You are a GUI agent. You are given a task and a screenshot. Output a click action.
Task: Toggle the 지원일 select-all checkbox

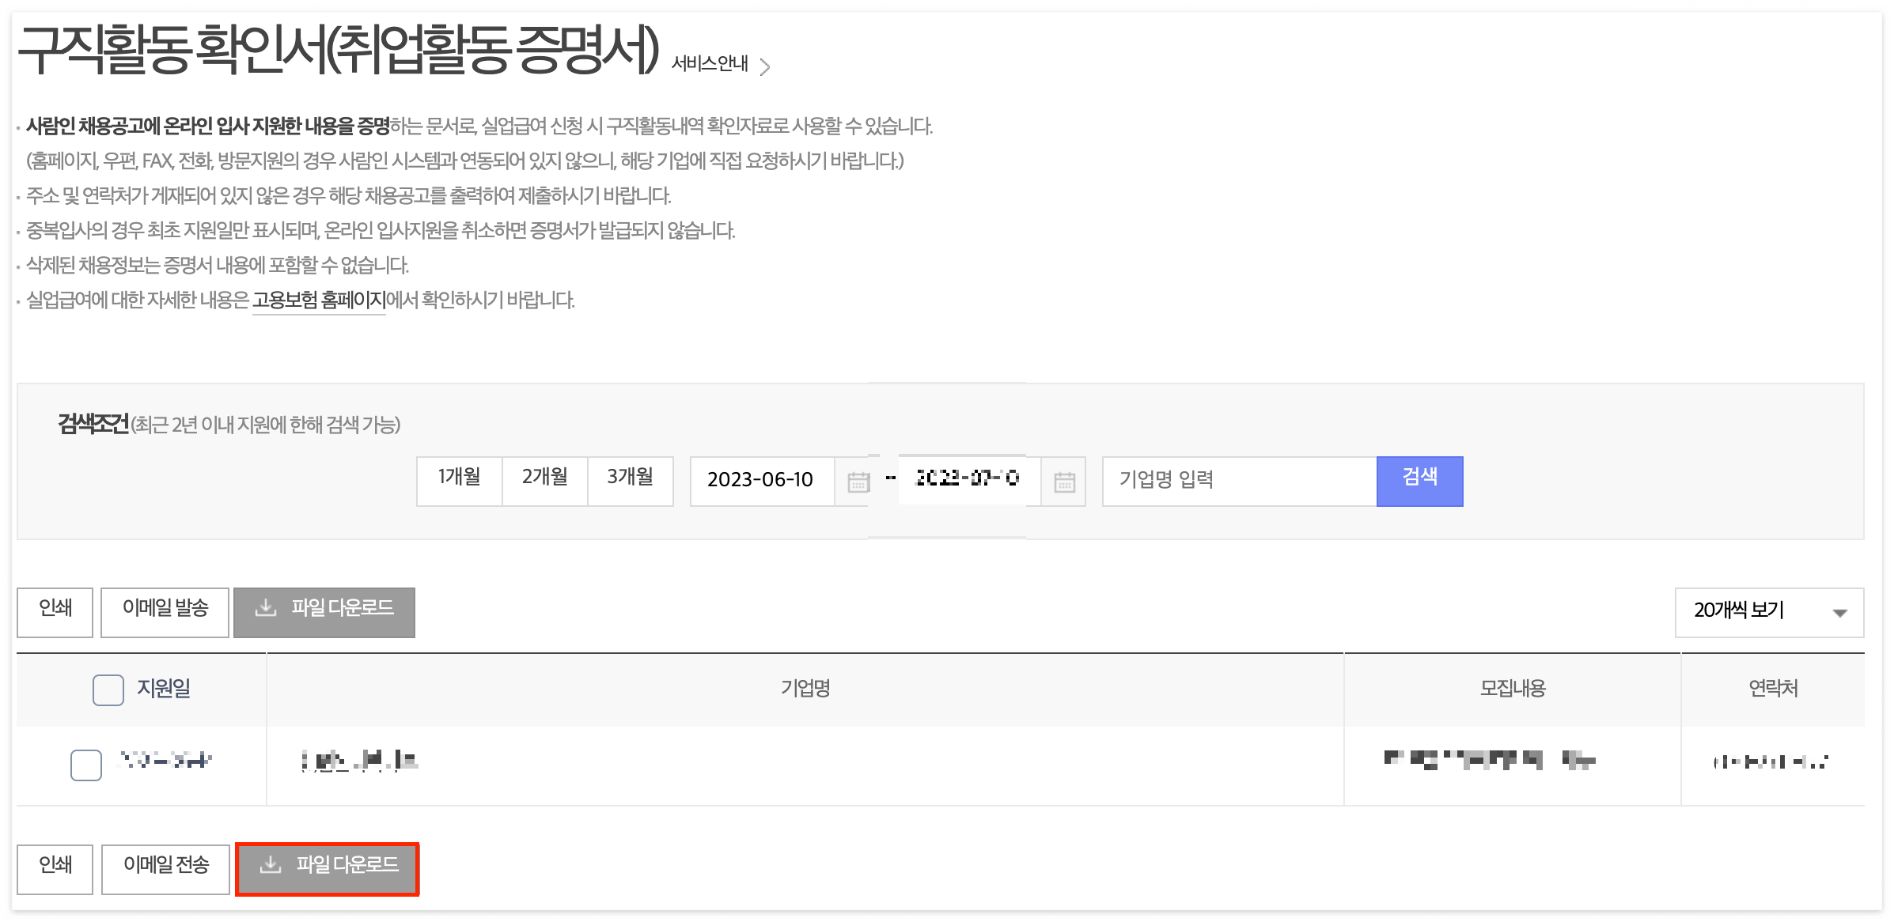click(108, 690)
